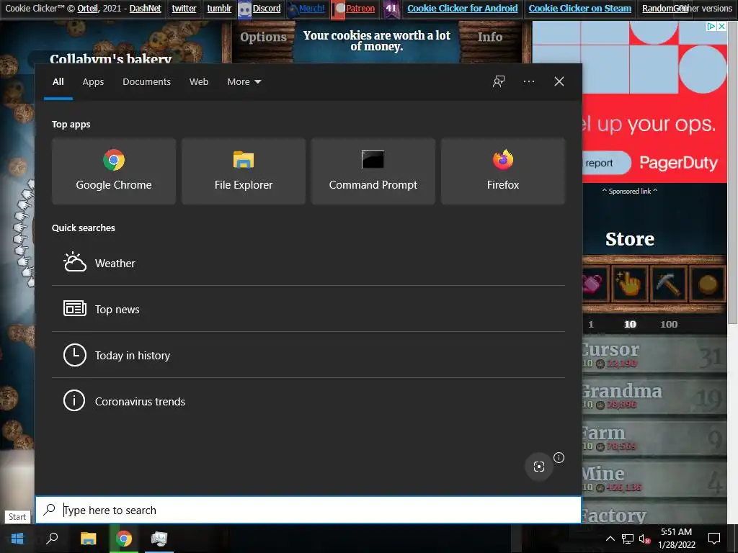Open Coronavirus trends quick search
The width and height of the screenshot is (738, 553).
308,401
